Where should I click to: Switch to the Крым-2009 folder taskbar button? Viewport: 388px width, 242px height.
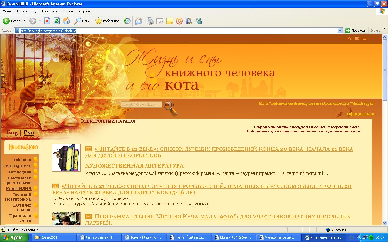coord(54,237)
